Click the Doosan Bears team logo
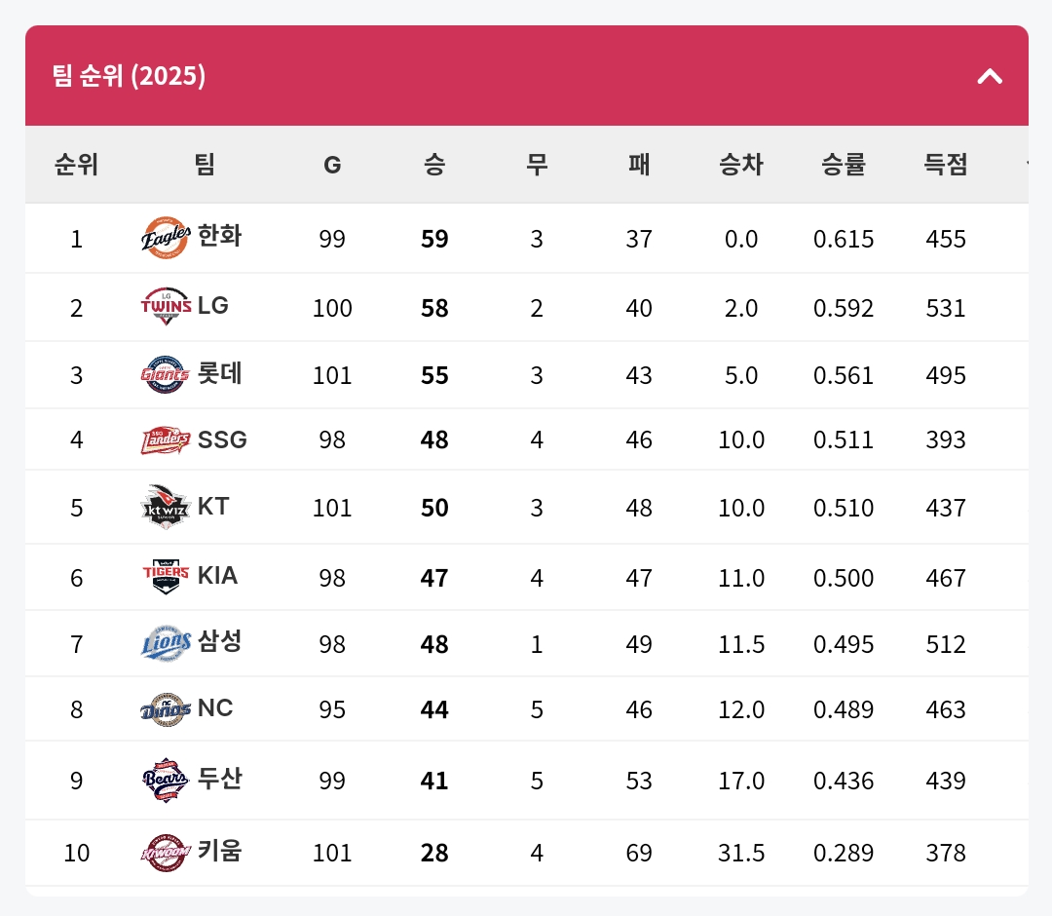The image size is (1052, 916). pos(166,780)
